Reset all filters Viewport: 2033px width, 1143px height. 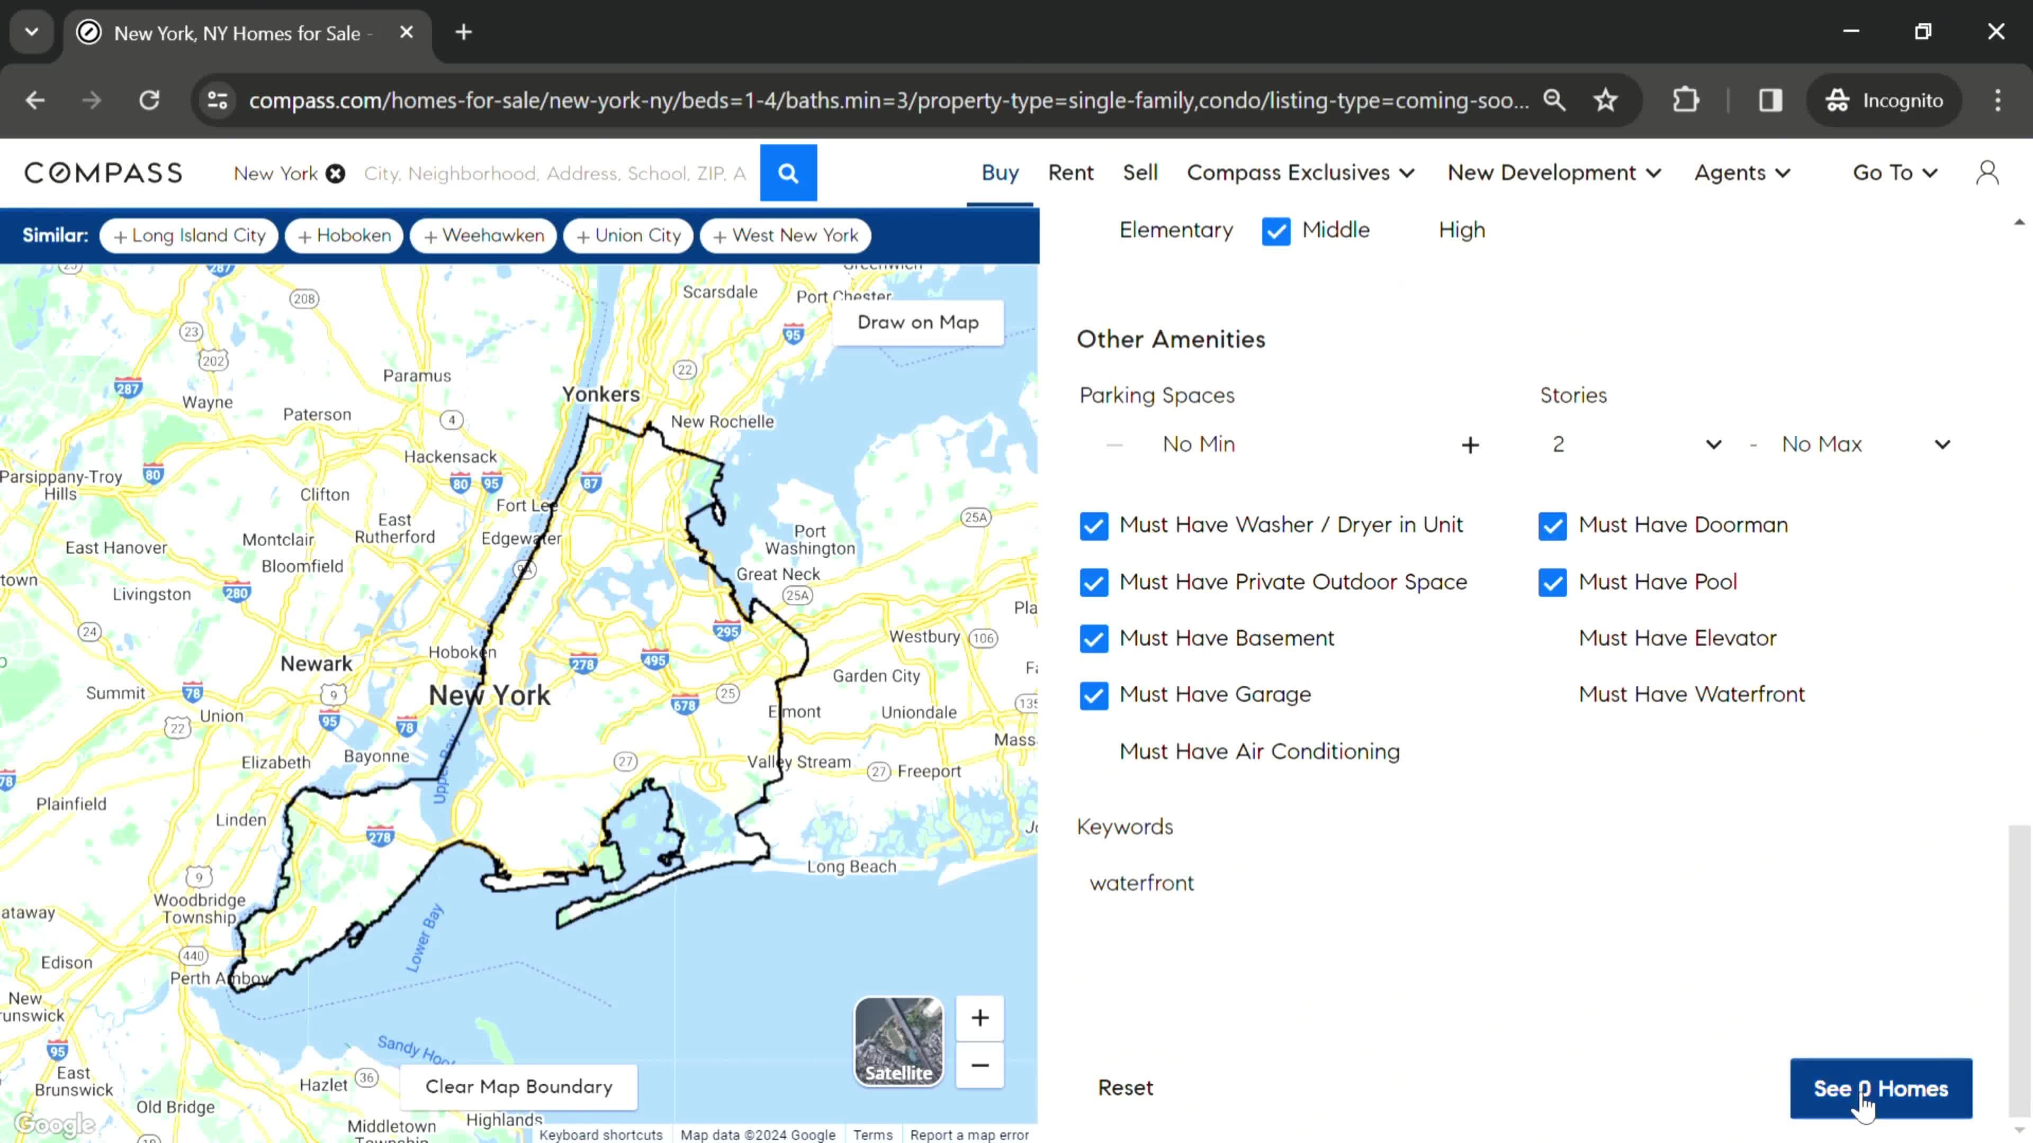coord(1125,1088)
